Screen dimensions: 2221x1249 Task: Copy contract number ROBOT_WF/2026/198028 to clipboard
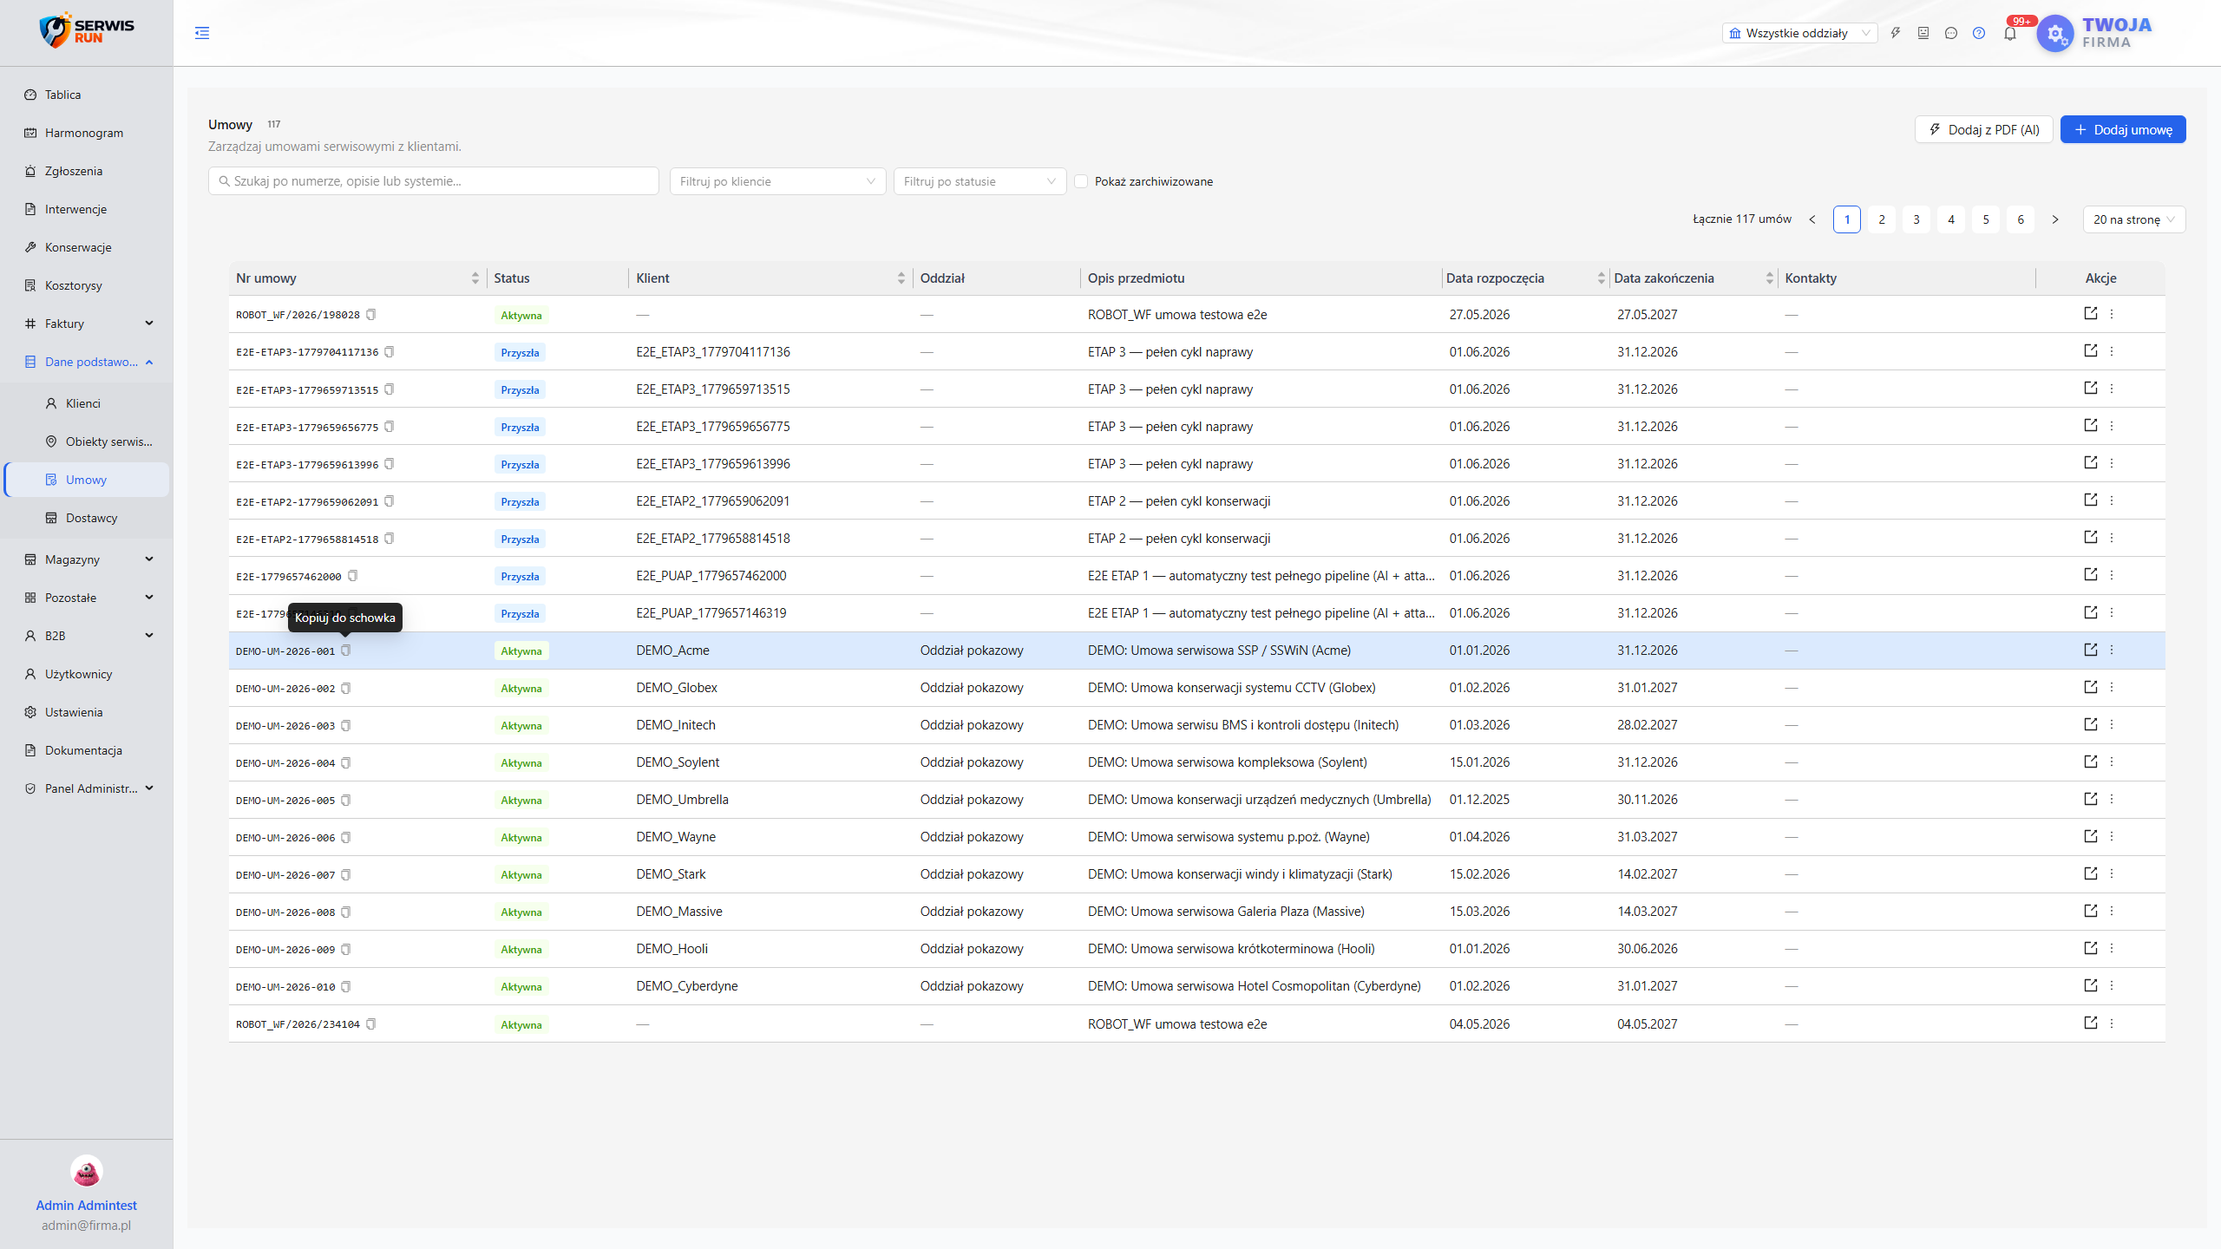point(371,315)
